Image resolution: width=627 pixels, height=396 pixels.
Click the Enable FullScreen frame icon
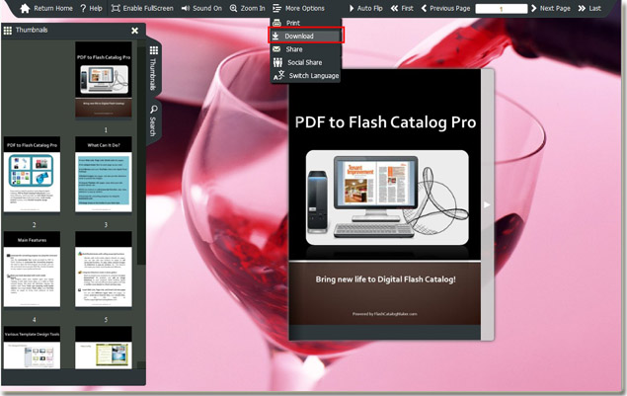click(x=116, y=9)
